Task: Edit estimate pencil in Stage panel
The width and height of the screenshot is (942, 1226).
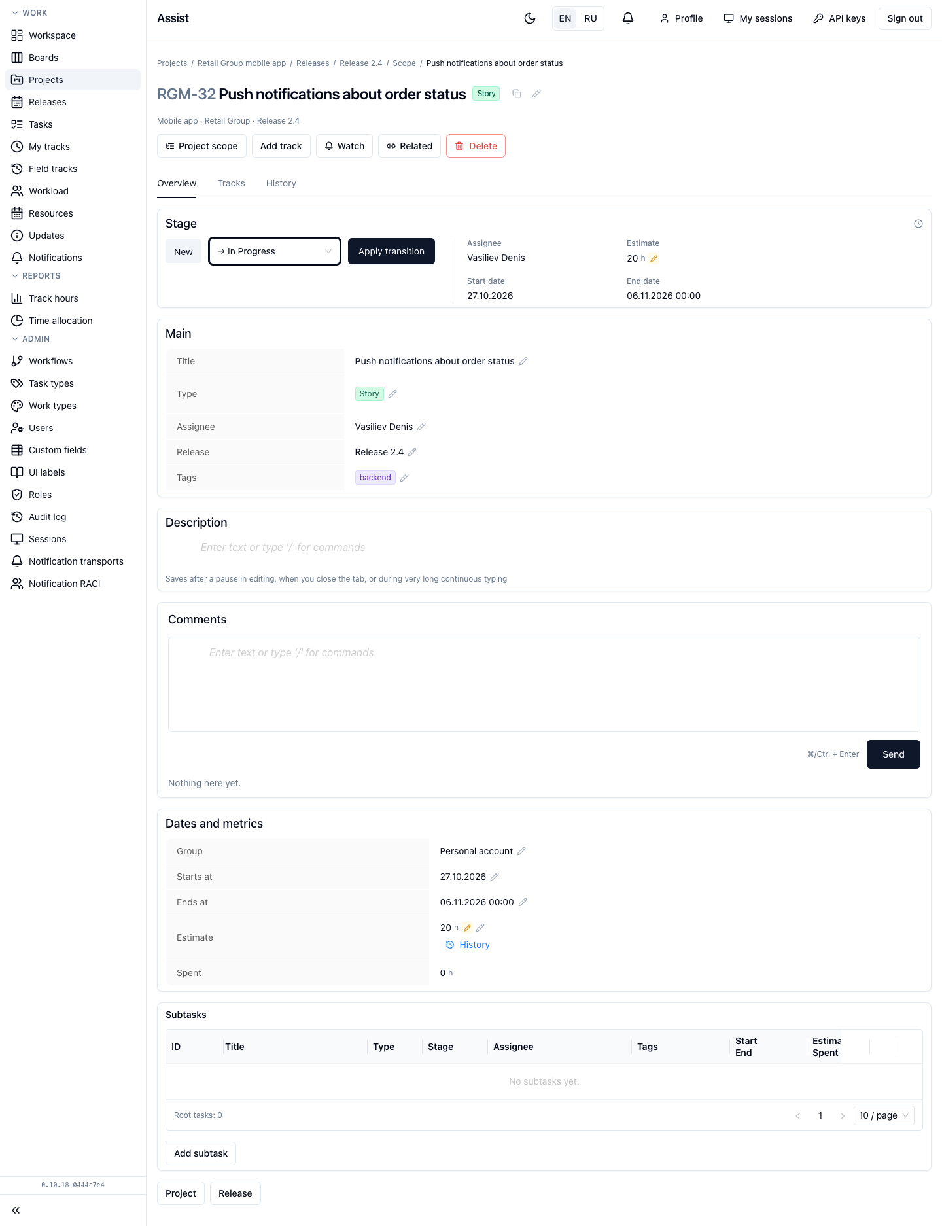Action: 654,258
